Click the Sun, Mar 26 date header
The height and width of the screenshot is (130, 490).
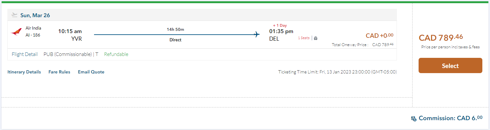[35, 15]
